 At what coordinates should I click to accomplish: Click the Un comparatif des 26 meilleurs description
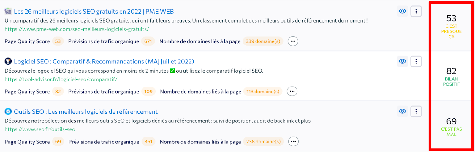(x=186, y=20)
